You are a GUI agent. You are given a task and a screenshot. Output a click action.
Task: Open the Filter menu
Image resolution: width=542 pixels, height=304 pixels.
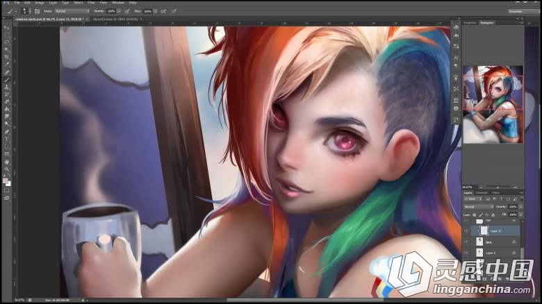pos(91,3)
